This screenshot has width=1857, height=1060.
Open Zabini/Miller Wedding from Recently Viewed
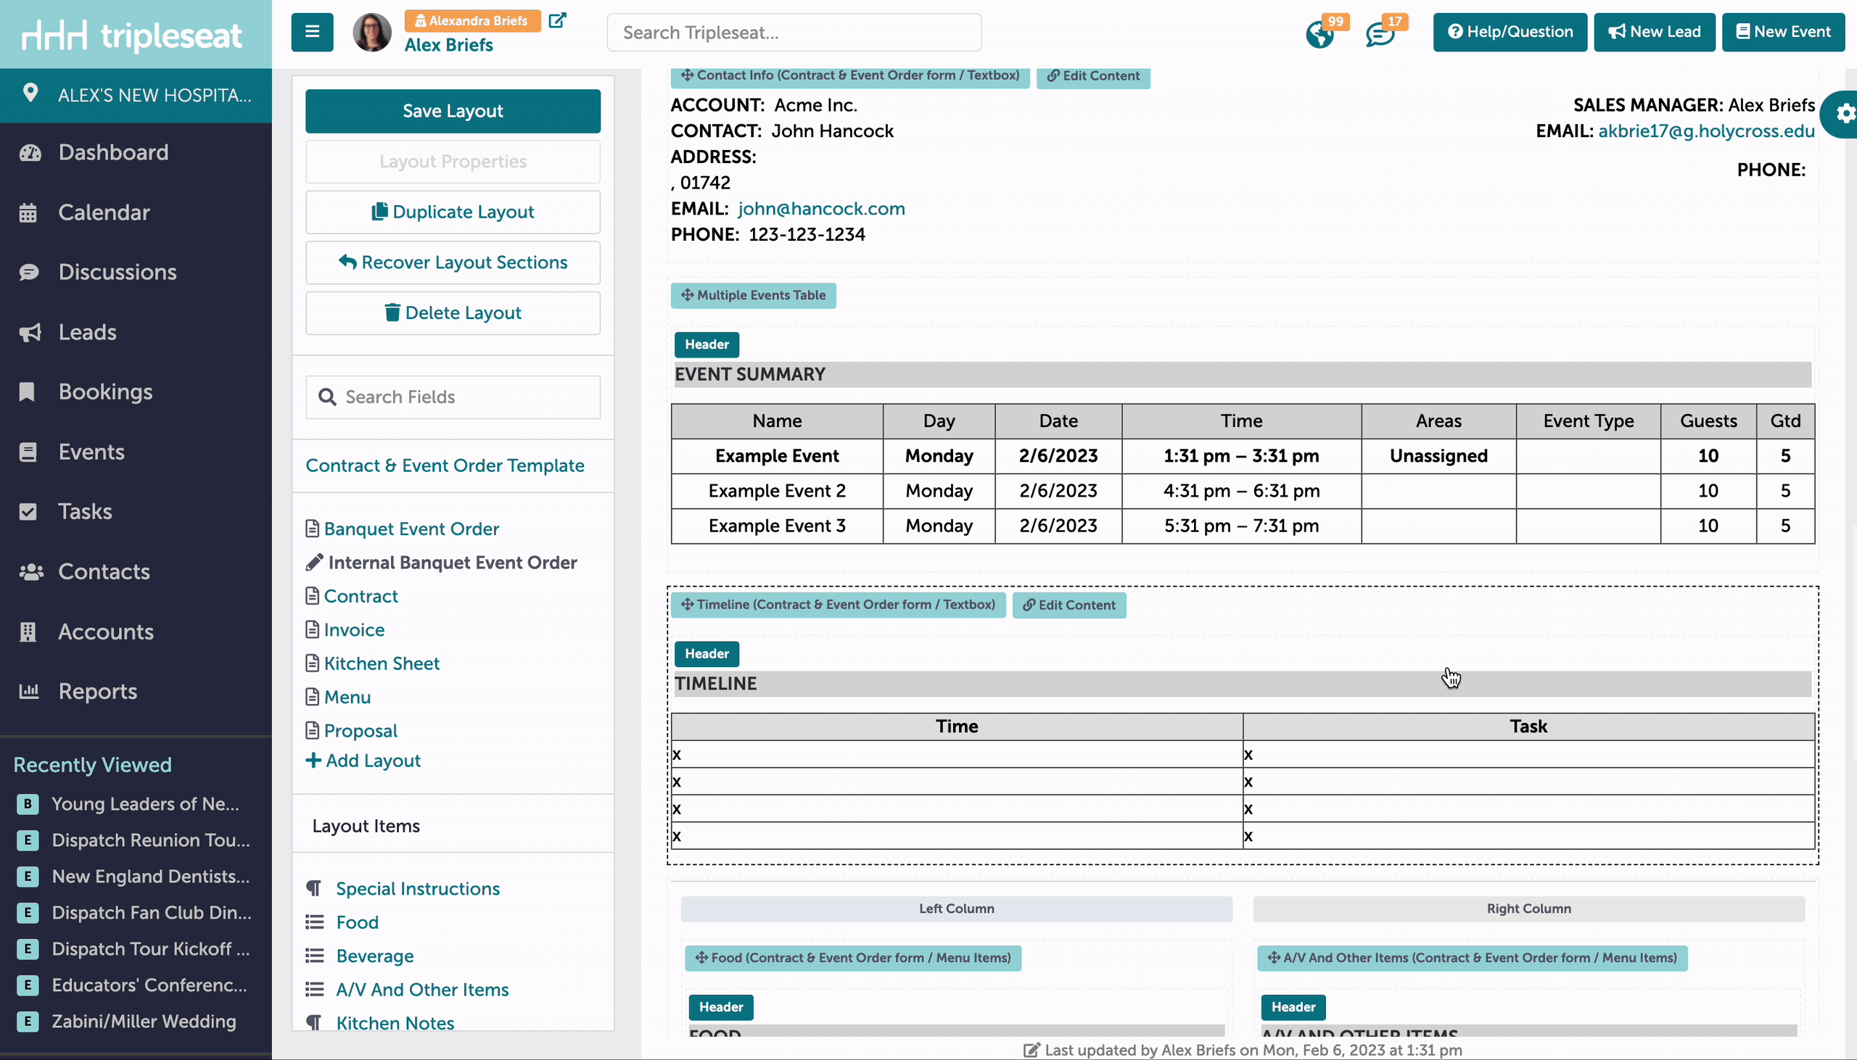pos(144,1022)
